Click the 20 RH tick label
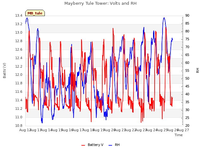The height and width of the screenshot is (151, 202). pyautogui.click(x=187, y=126)
